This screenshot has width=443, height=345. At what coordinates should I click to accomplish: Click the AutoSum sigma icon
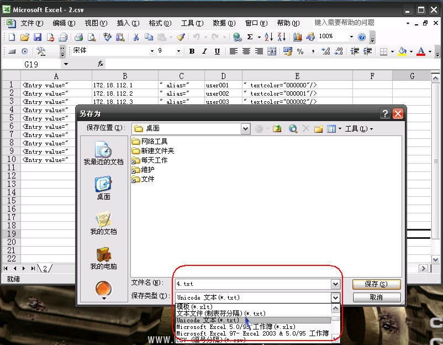(x=250, y=37)
